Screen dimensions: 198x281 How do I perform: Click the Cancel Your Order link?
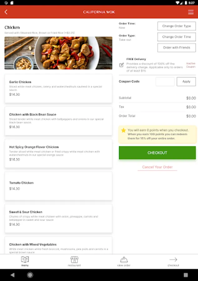coord(157,167)
